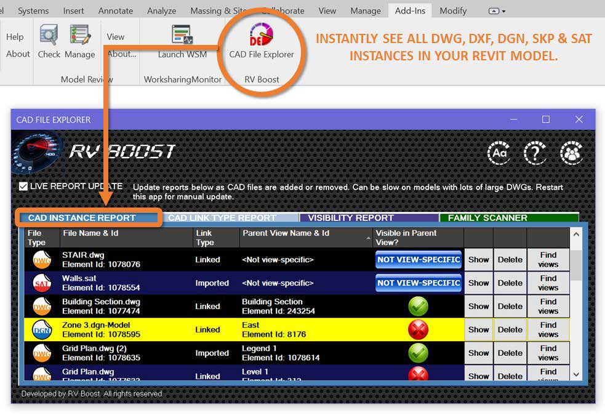Click green check for Grid Plan.dwg (2)
Image resolution: width=605 pixels, height=415 pixels.
click(x=419, y=353)
